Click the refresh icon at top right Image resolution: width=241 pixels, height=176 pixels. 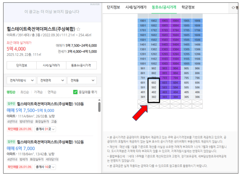click(x=233, y=8)
